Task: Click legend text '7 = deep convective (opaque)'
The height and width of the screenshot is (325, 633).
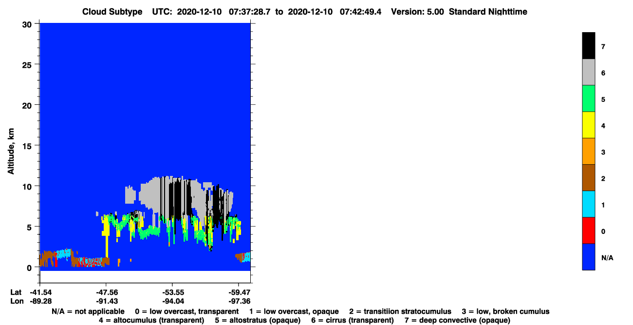Action: 457,320
